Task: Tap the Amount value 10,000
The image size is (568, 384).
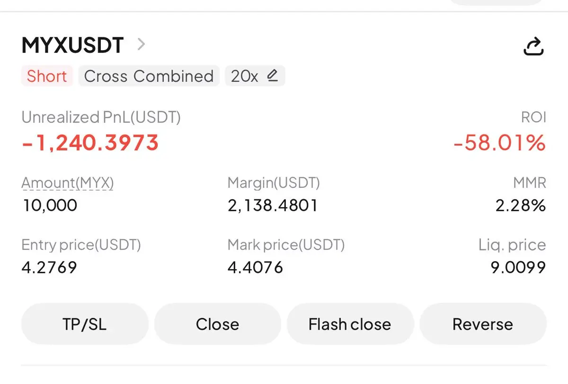Action: click(x=50, y=205)
